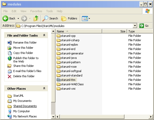Open the Tools menu

(x=50, y=11)
